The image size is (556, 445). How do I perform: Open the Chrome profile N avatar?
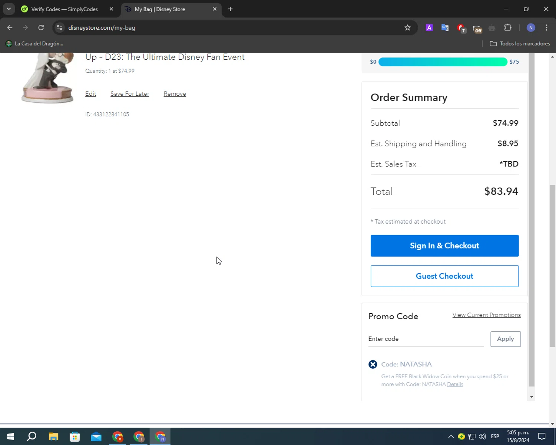point(531,27)
